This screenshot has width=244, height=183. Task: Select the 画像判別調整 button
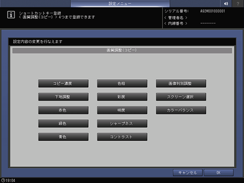click(x=181, y=83)
